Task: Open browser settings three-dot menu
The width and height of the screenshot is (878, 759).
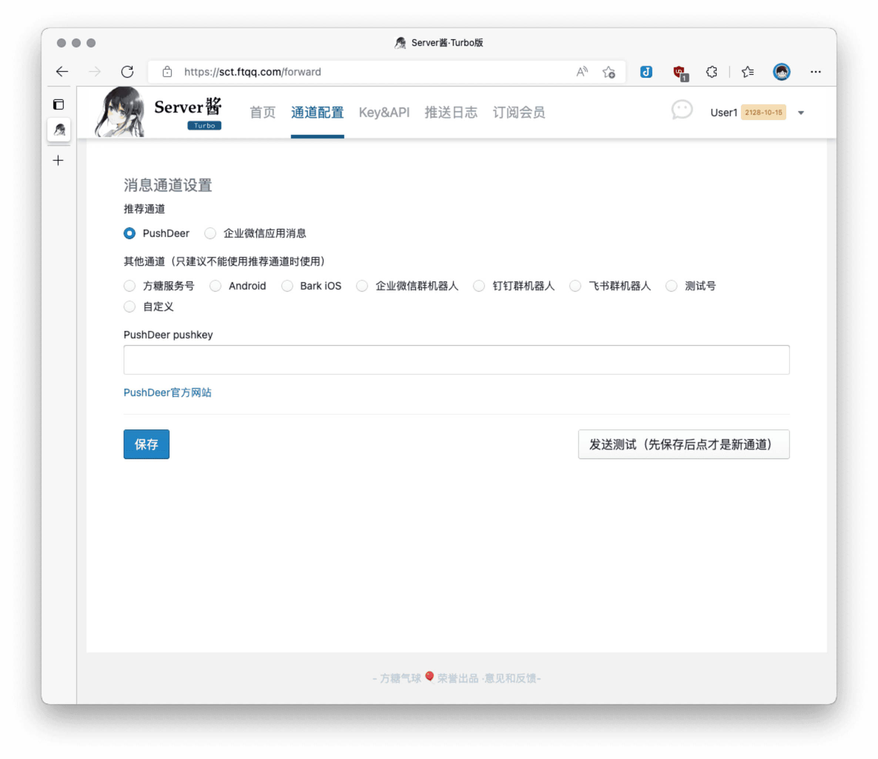Action: pyautogui.click(x=815, y=71)
